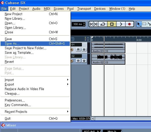151x132 pixels.
Task: Open the Transport menu
Action: 84,9
